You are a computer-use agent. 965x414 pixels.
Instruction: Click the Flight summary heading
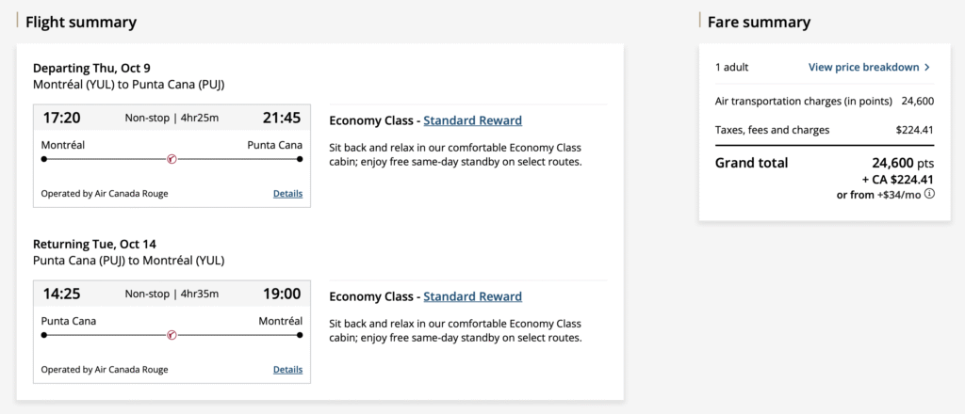coord(81,22)
